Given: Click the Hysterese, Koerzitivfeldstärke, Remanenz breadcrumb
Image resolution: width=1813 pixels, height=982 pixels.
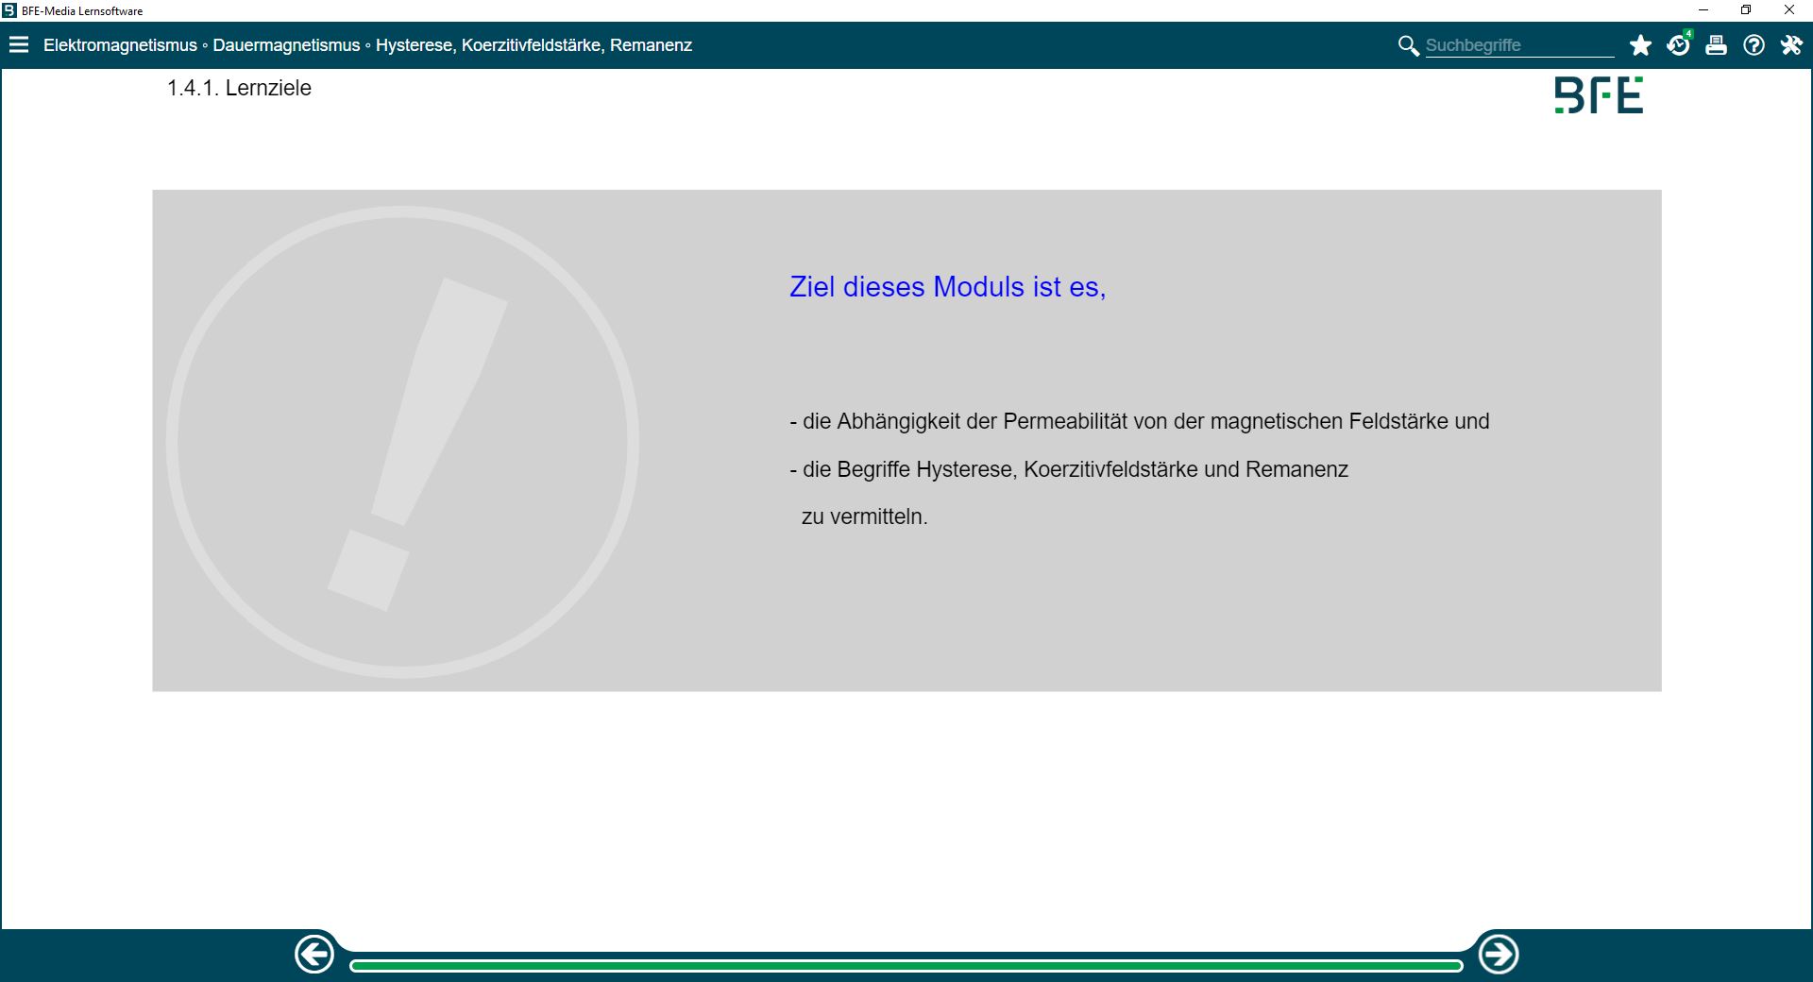Looking at the screenshot, I should [x=534, y=45].
